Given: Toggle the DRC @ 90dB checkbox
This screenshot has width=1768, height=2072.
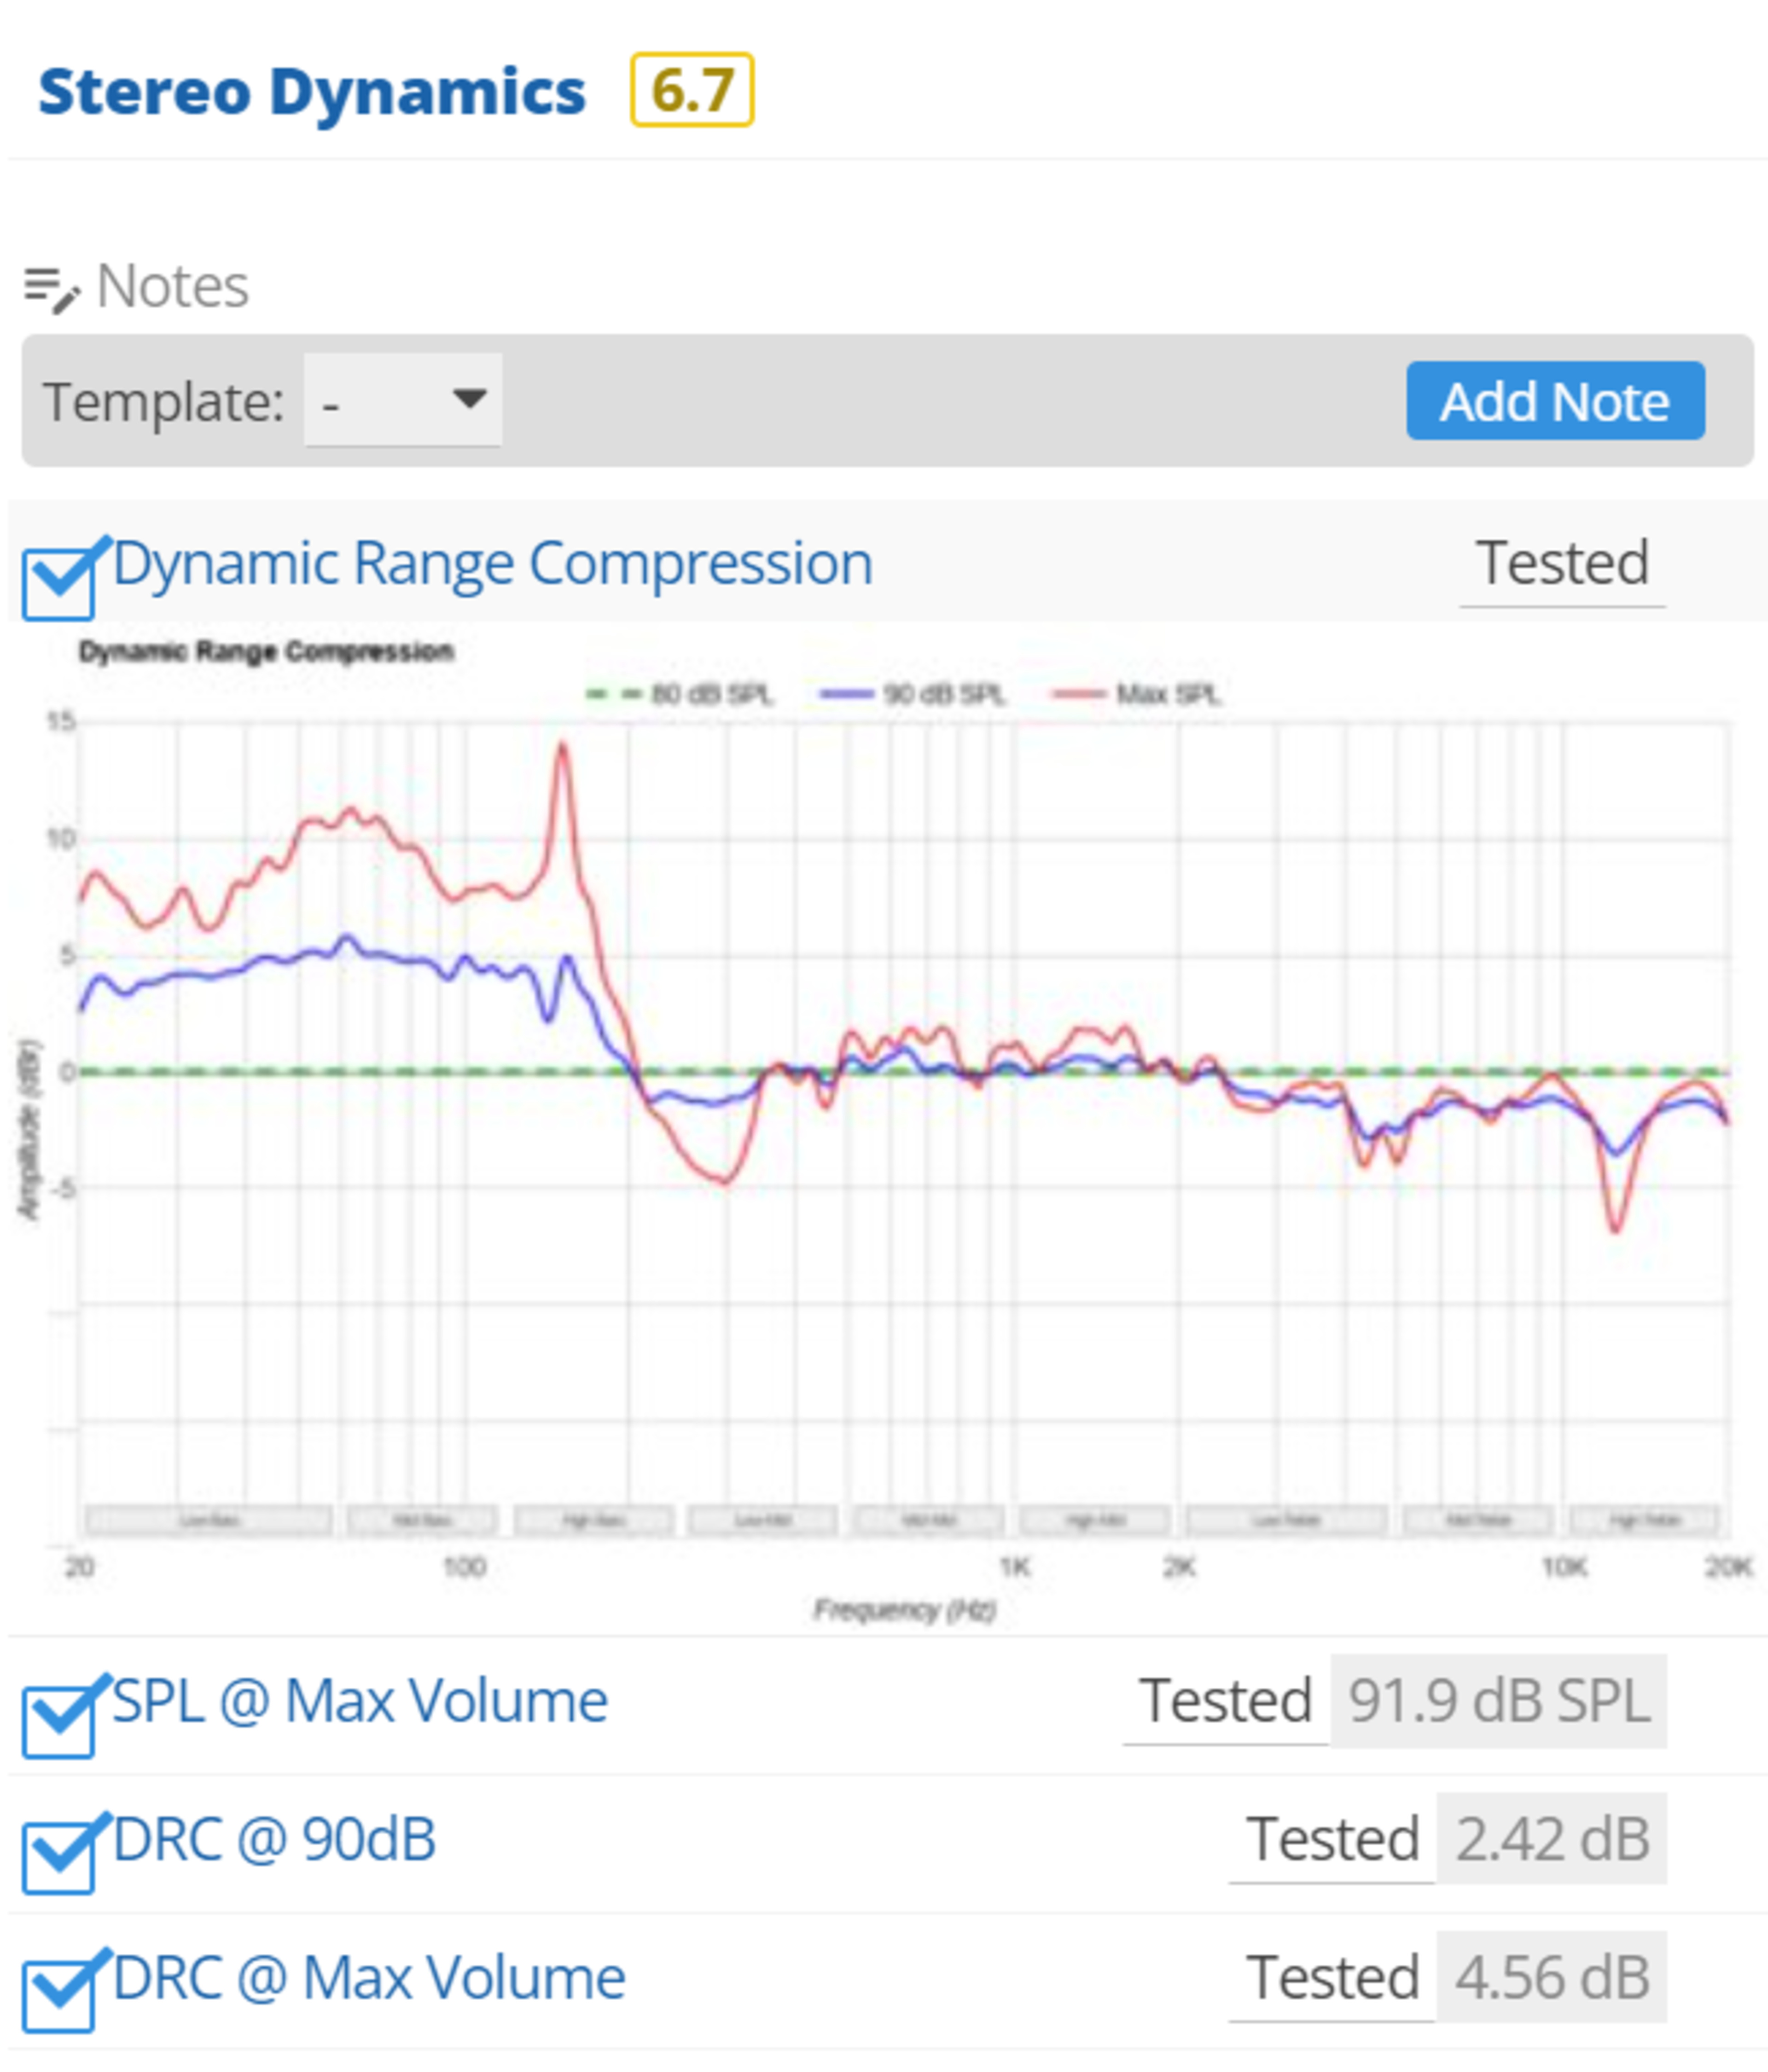Looking at the screenshot, I should tap(59, 1859).
